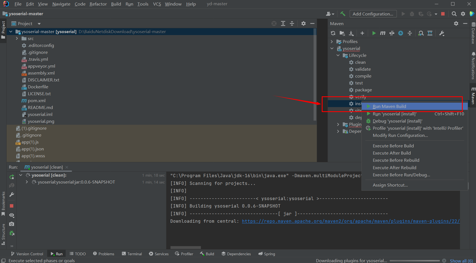The height and width of the screenshot is (263, 476).
Task: Expand the src folder
Action: tap(17, 38)
